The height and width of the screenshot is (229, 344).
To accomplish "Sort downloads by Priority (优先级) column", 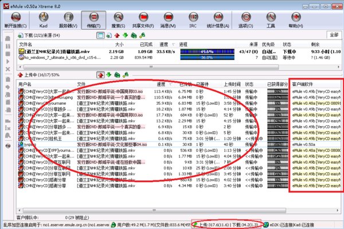I will (268, 45).
